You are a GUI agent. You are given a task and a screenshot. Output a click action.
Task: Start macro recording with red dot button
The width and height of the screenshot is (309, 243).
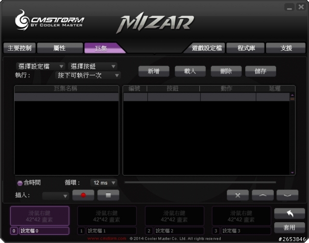[x=83, y=195]
